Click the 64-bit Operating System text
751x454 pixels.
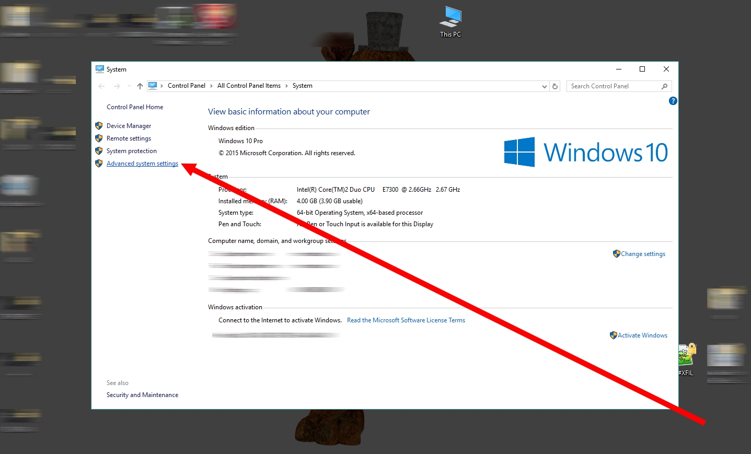[360, 213]
